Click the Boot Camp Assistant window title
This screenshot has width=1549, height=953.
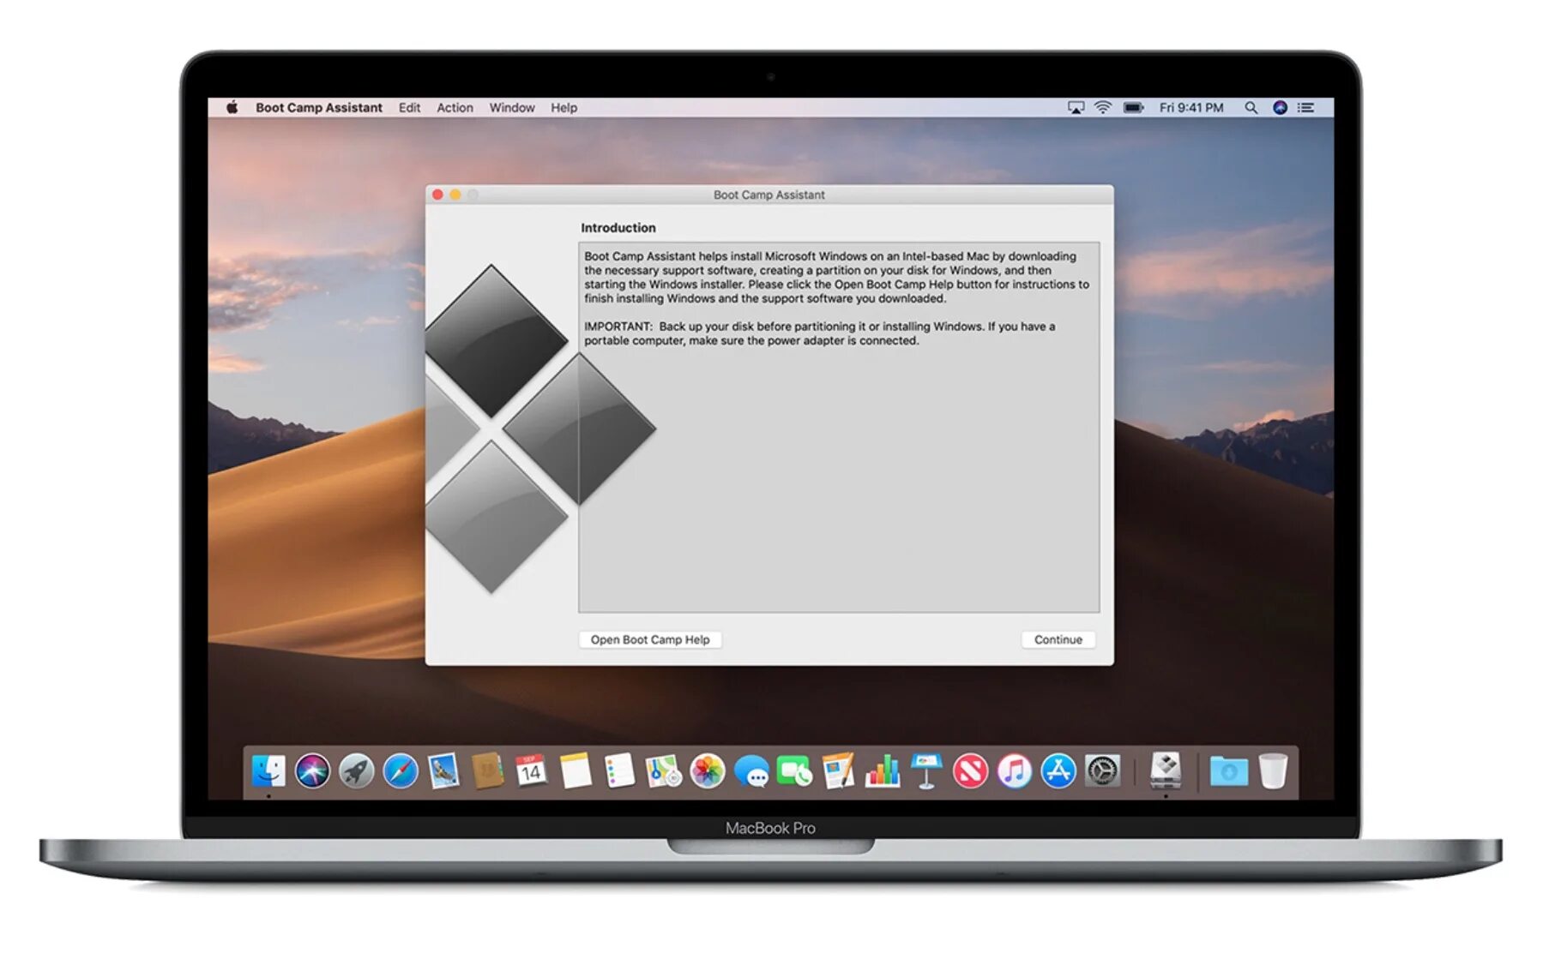pos(769,195)
